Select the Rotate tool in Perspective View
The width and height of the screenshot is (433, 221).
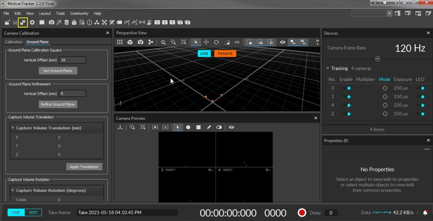216,42
